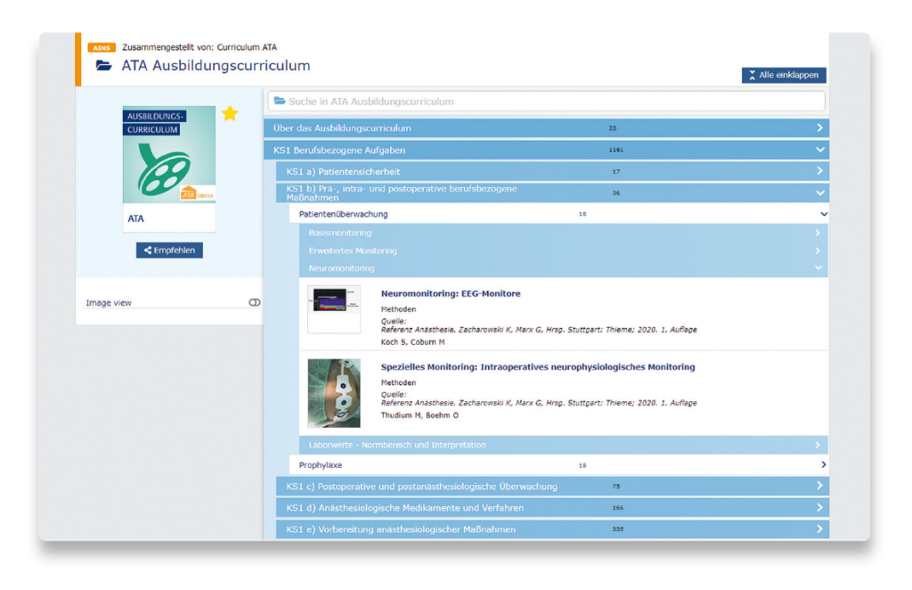Collapse the Neuromonitoring subsection
The width and height of the screenshot is (912, 590).
[563, 268]
